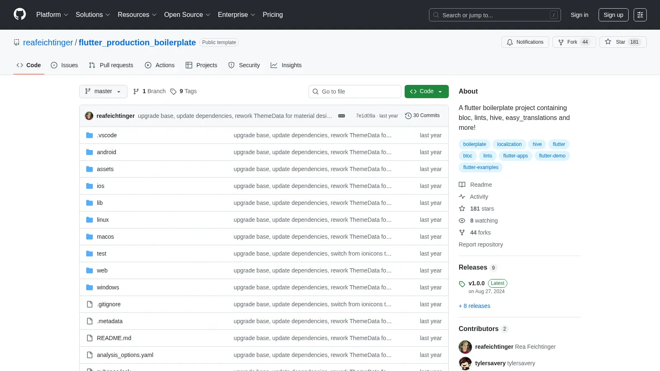This screenshot has height=371, width=660.
Task: Click the star icon to star repository
Action: (608, 42)
